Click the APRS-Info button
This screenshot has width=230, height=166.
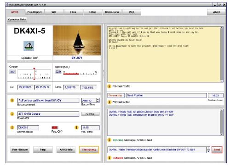click(x=66, y=150)
